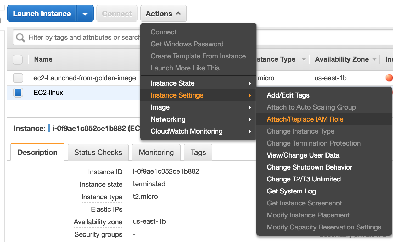Viewport: 393px width, 242px height.
Task: Click the search magnifier icon
Action: click(x=20, y=37)
